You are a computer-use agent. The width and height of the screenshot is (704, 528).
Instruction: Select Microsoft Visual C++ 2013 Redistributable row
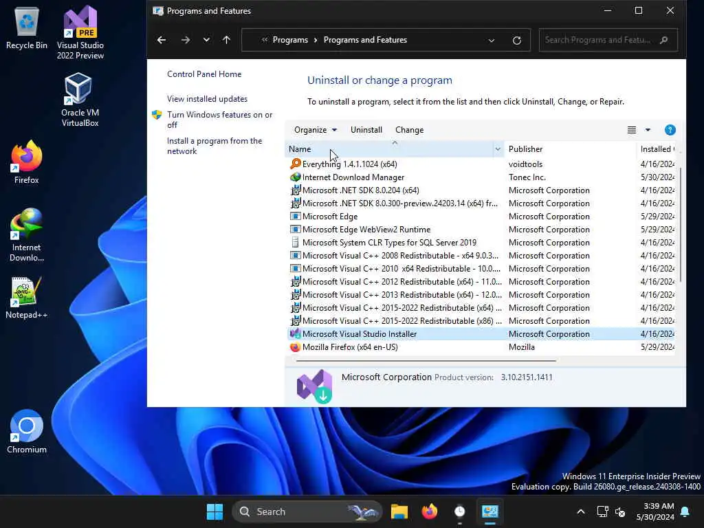click(x=481, y=294)
